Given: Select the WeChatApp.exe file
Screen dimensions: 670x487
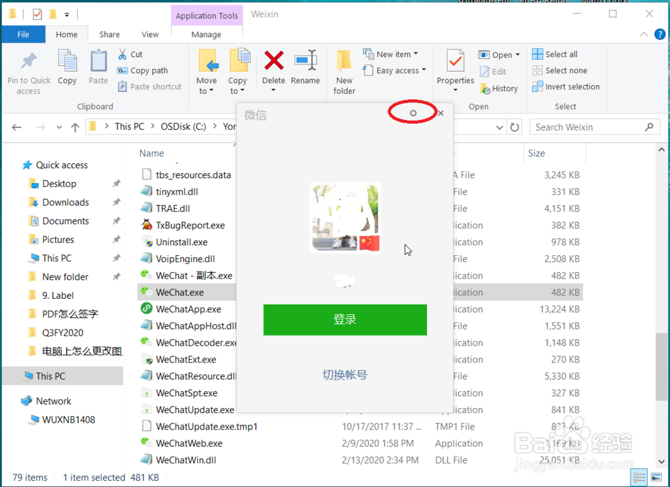Looking at the screenshot, I should [x=188, y=309].
